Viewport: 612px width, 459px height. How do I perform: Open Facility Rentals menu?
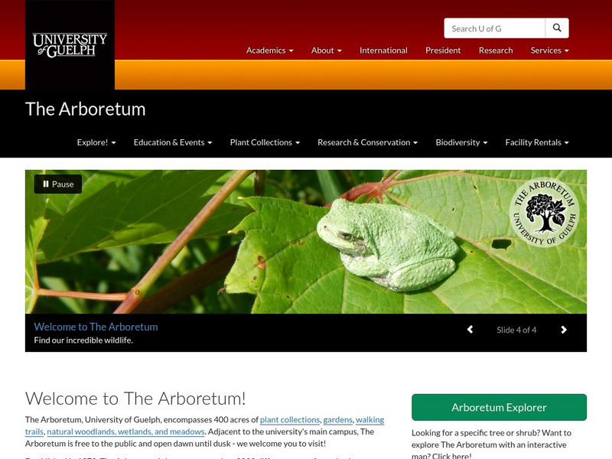pyautogui.click(x=537, y=142)
